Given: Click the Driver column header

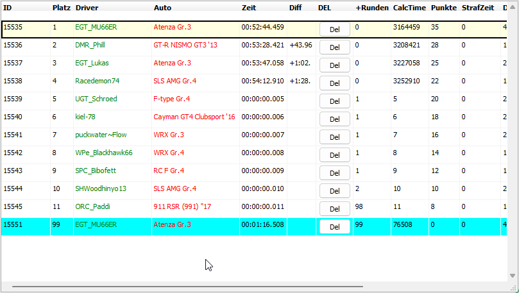Looking at the screenshot, I should coord(87,8).
